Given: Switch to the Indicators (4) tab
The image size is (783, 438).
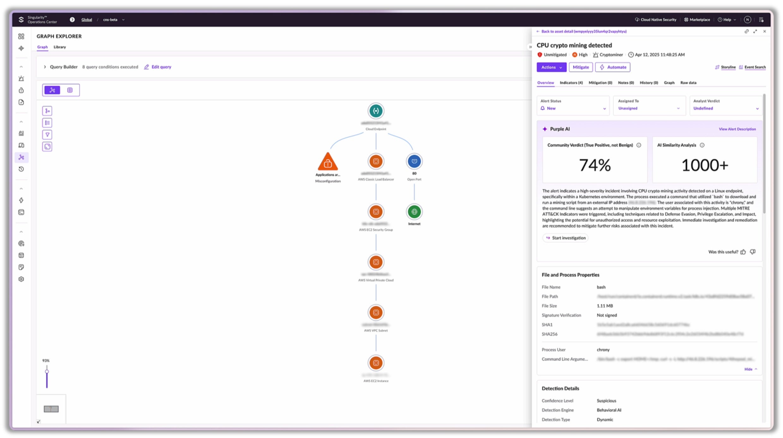Looking at the screenshot, I should pyautogui.click(x=571, y=83).
